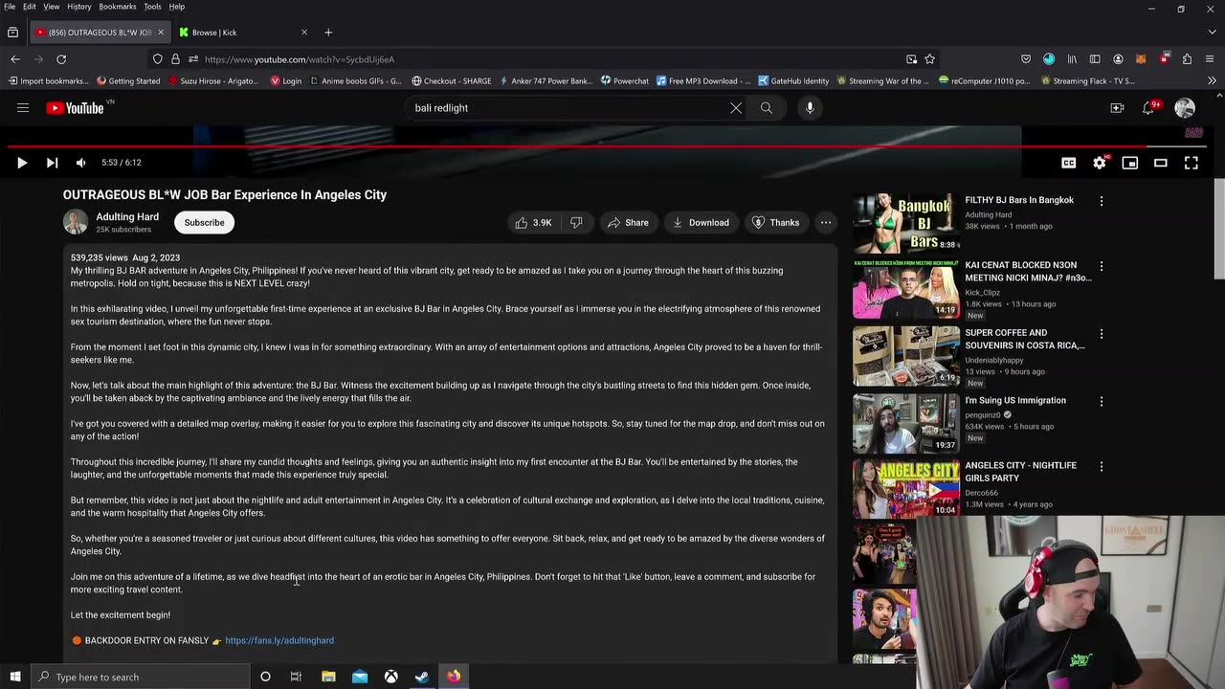Open the History menu
1225x689 pixels.
[79, 7]
